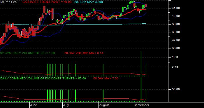
Task: Click the 38.00 price axis label
Action: click(x=176, y=32)
